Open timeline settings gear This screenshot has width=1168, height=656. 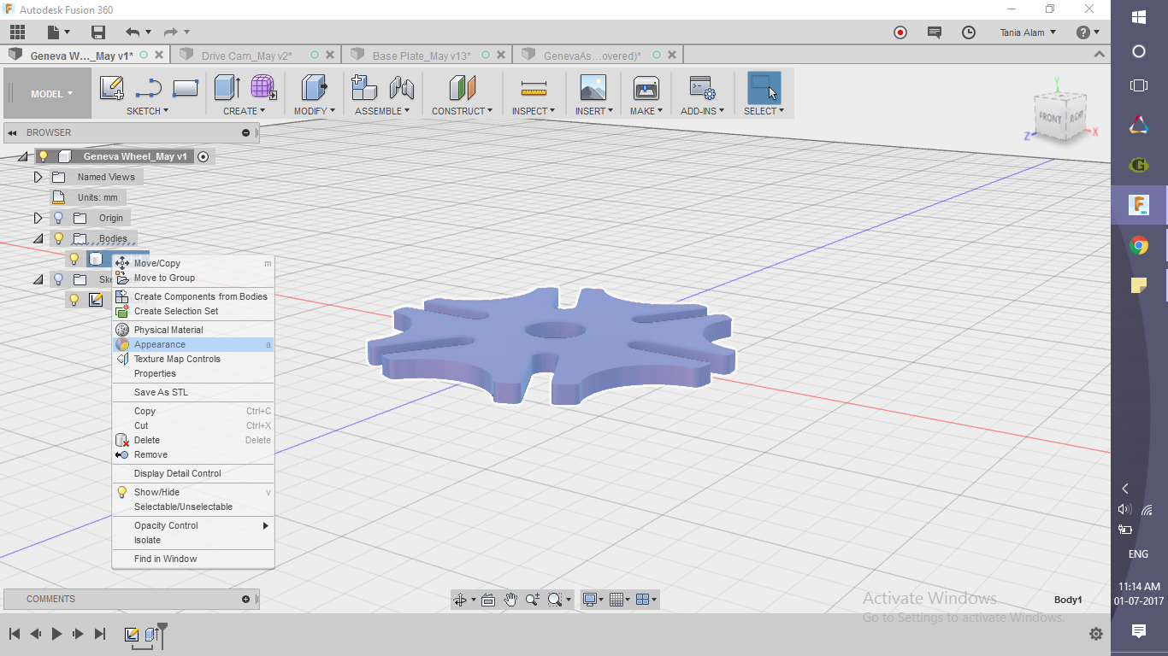tap(1096, 634)
